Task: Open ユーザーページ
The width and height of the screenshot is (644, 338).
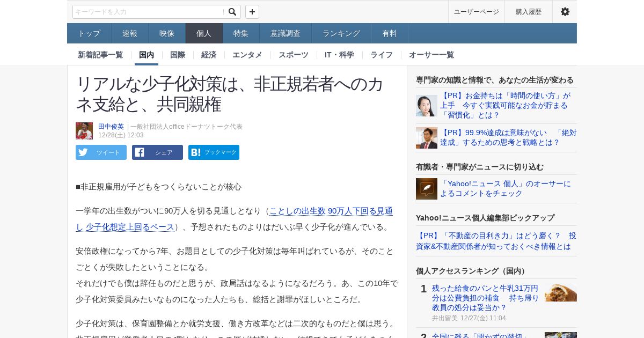Action: coord(477,12)
